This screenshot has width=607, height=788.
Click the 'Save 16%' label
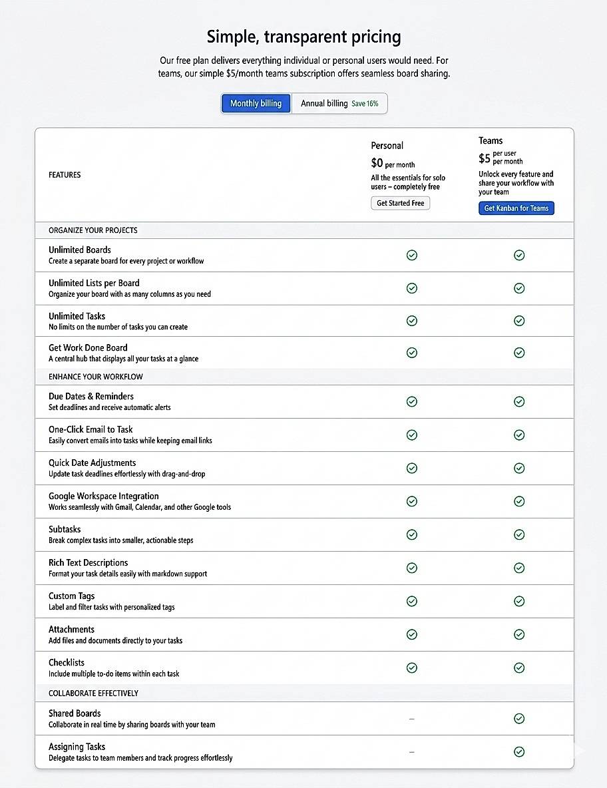(365, 104)
